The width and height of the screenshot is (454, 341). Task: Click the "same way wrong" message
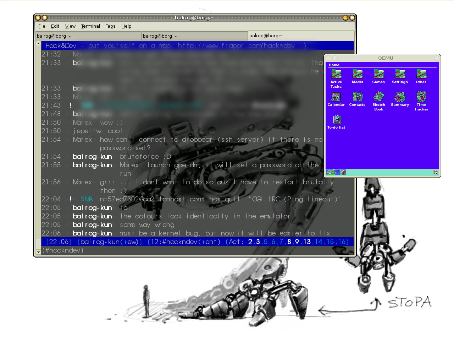point(147,224)
